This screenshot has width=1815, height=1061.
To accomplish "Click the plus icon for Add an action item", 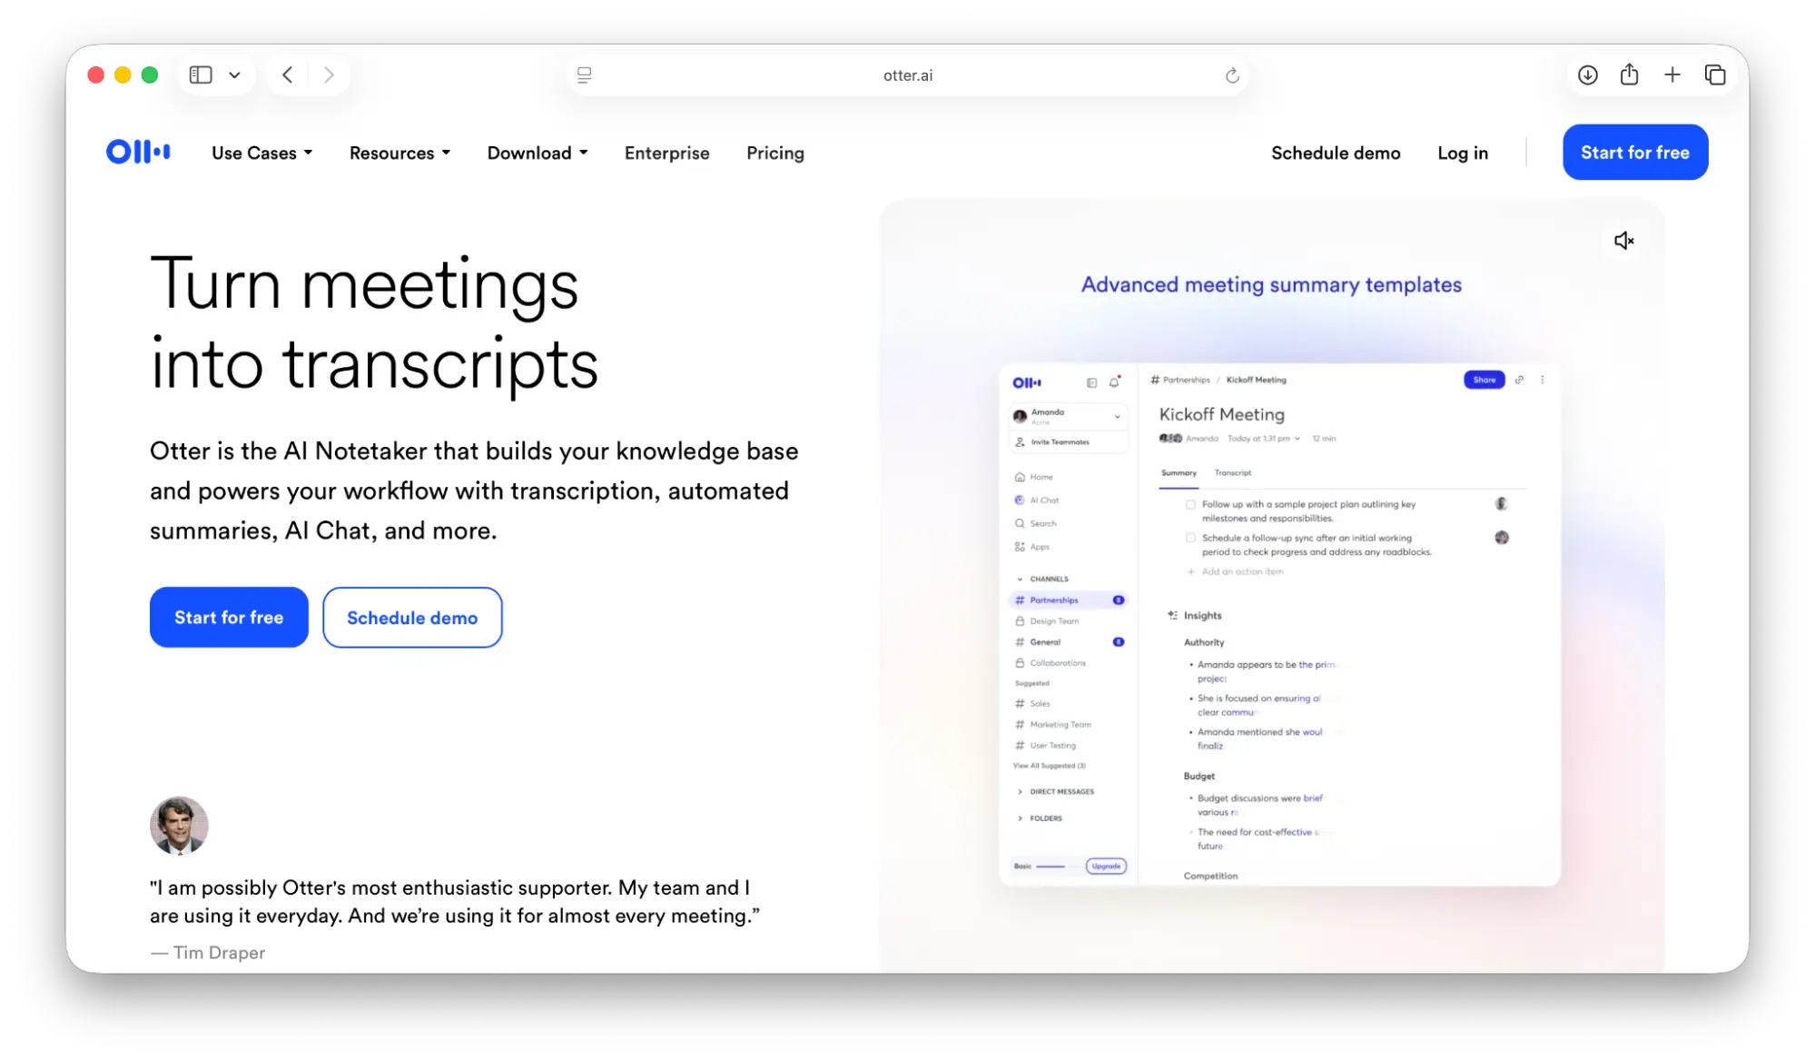I will [1190, 571].
